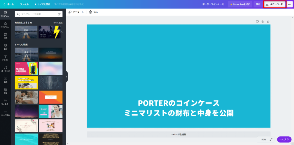Select first recommended road template thumbnail
Image resolution: width=294 pixels, height=145 pixels.
(26, 32)
